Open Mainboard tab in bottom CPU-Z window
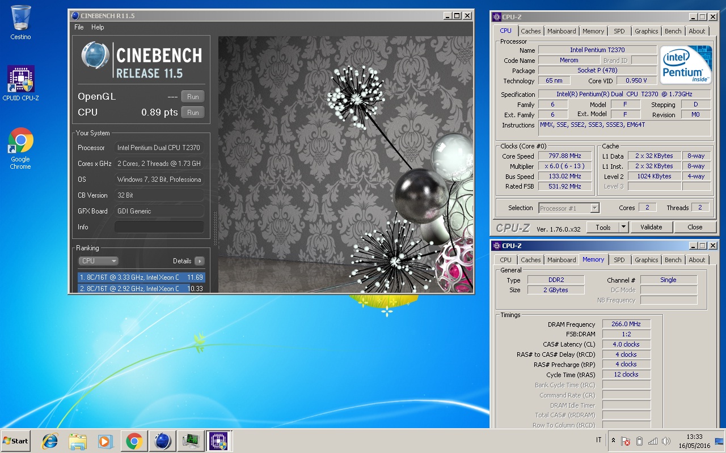The width and height of the screenshot is (726, 453). tap(562, 260)
